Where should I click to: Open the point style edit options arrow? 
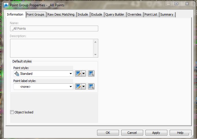pos(84,74)
